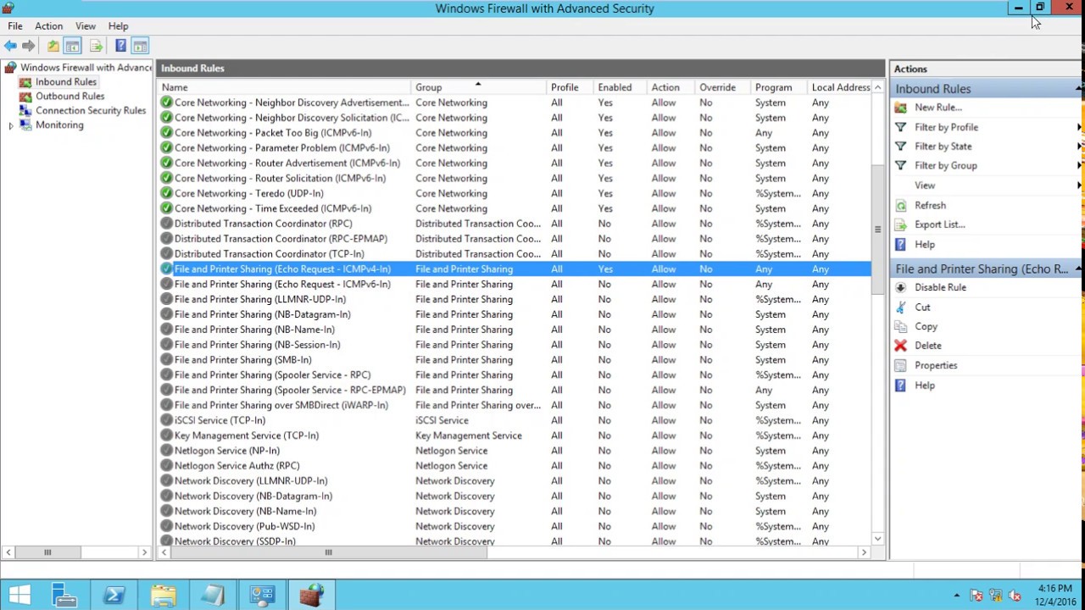Open File Explorer from the taskbar
The width and height of the screenshot is (1085, 610).
tap(163, 596)
